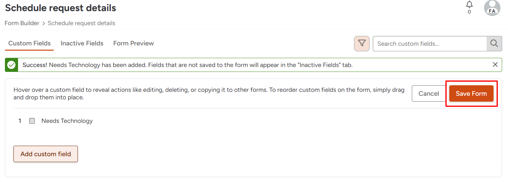Click the Success message text
The height and width of the screenshot is (182, 508).
click(187, 65)
